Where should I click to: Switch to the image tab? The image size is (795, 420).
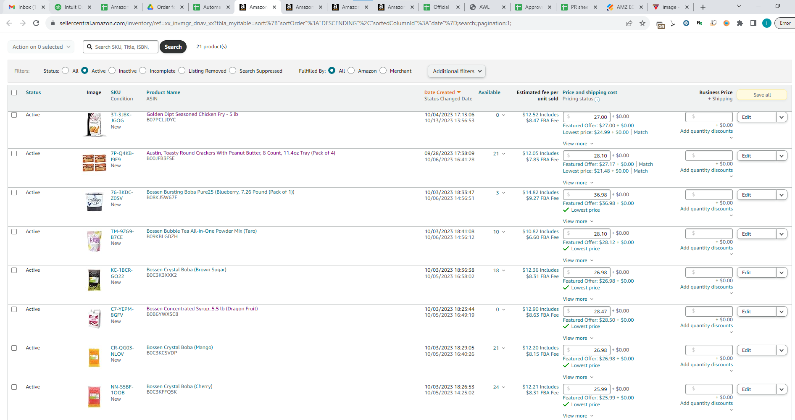pyautogui.click(x=669, y=7)
